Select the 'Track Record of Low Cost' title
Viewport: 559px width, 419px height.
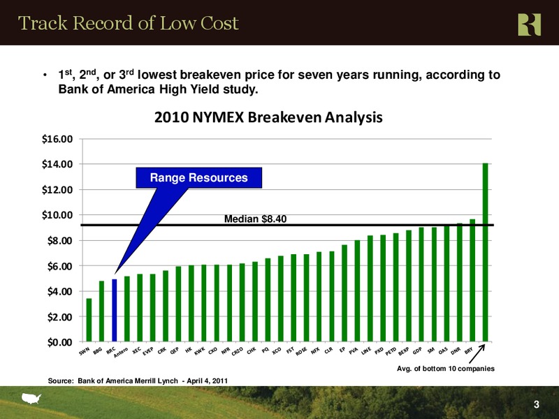point(129,23)
